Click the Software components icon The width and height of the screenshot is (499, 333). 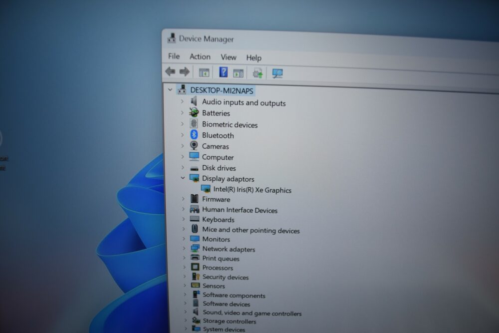(196, 294)
